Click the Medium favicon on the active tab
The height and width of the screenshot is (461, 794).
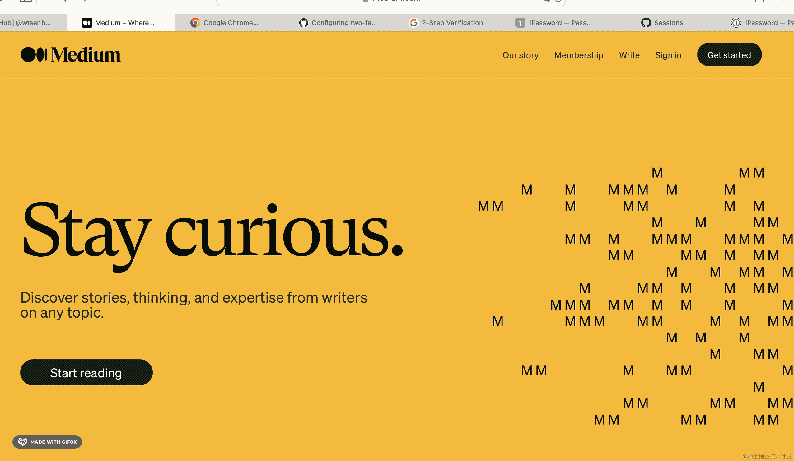pos(87,23)
